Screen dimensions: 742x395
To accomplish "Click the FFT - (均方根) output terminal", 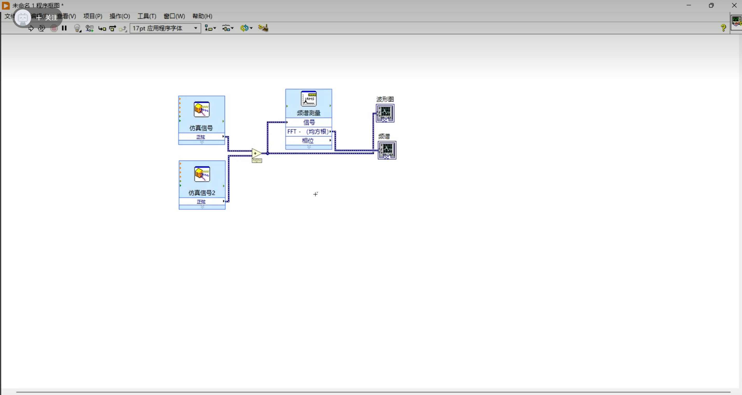I will (x=309, y=132).
